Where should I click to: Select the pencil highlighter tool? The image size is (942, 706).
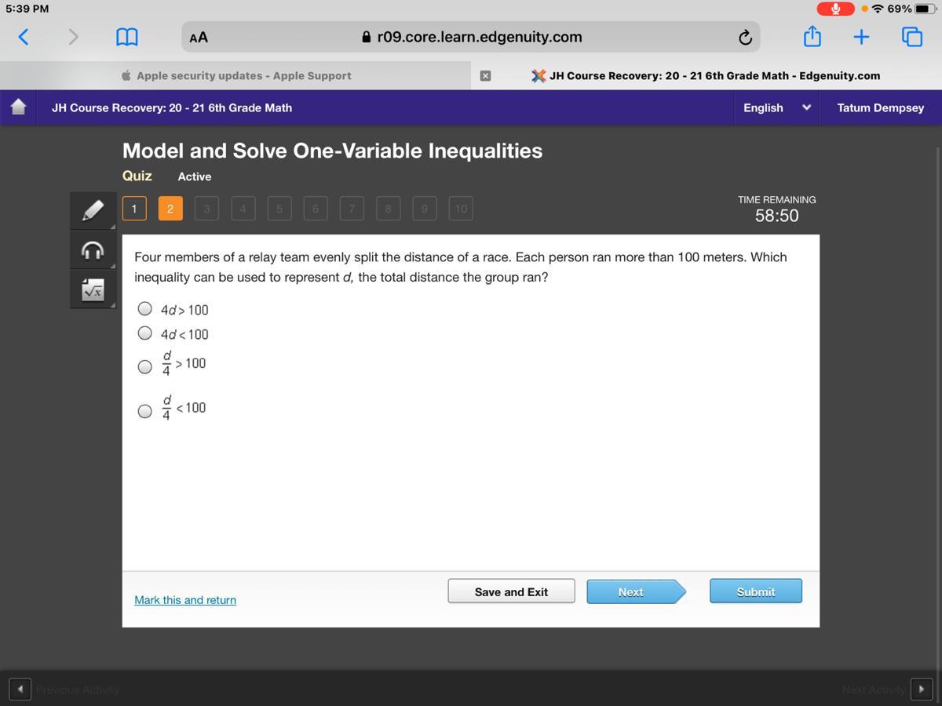click(93, 210)
